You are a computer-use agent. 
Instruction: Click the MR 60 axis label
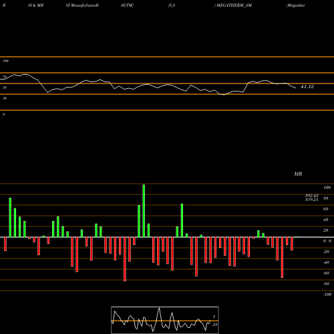[x=325, y=209]
